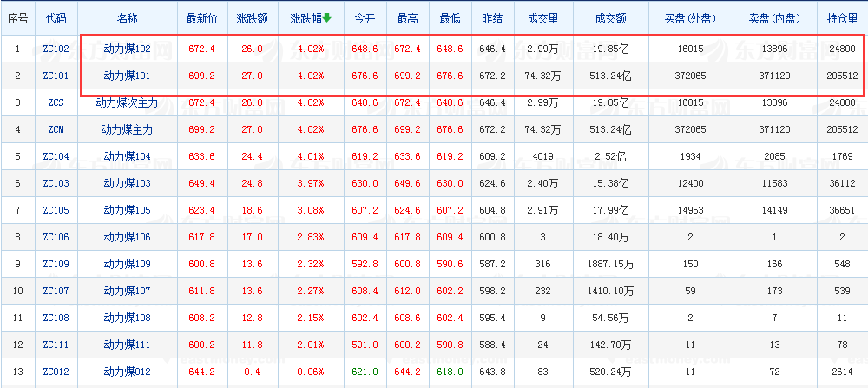The image size is (868, 388).
Task: Select the green 621.0 open price
Action: point(365,372)
